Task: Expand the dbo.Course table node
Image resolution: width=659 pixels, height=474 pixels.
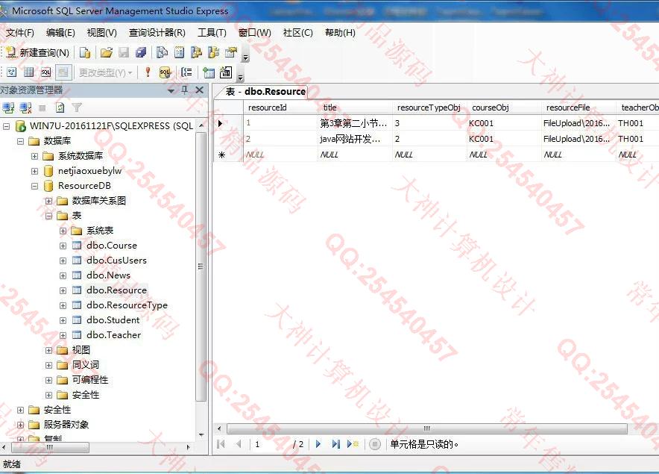Action: (63, 246)
